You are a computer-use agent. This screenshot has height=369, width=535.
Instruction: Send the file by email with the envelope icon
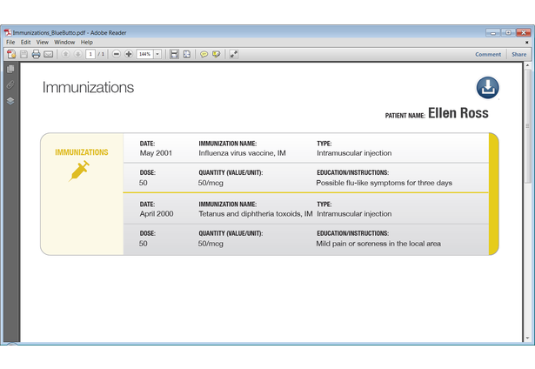click(49, 54)
